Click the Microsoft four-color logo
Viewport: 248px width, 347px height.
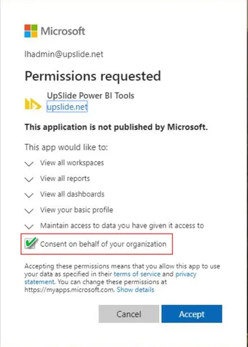point(31,31)
